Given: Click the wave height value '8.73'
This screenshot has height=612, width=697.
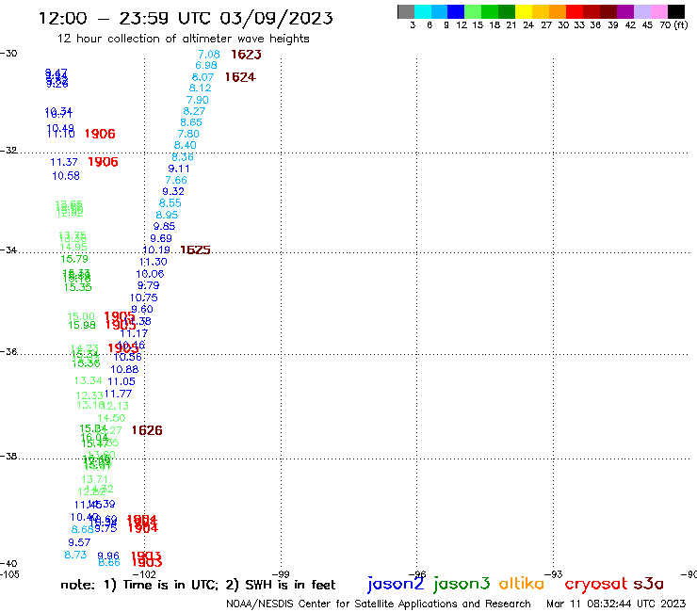Looking at the screenshot, I should click(75, 555).
